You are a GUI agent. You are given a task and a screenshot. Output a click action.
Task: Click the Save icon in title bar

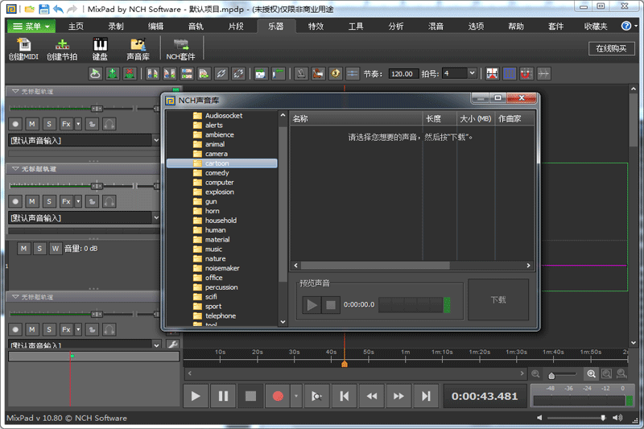[x=44, y=9]
